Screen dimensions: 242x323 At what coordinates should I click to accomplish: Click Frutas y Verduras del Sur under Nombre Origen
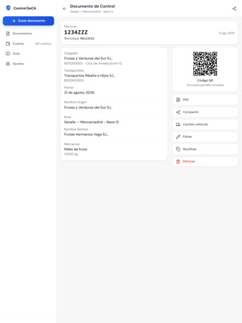pos(88,108)
